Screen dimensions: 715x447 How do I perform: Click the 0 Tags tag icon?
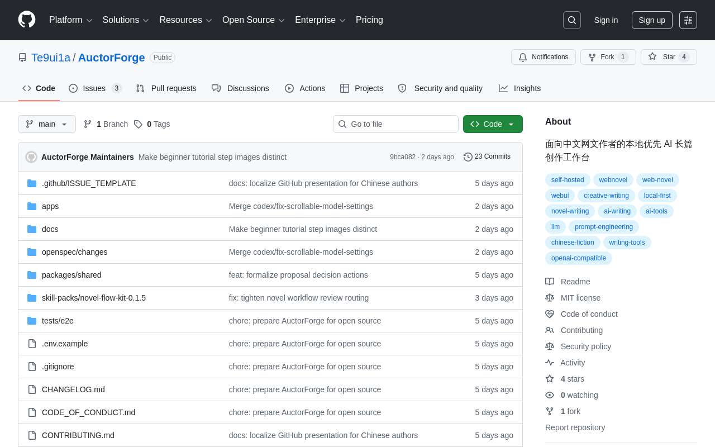click(138, 124)
